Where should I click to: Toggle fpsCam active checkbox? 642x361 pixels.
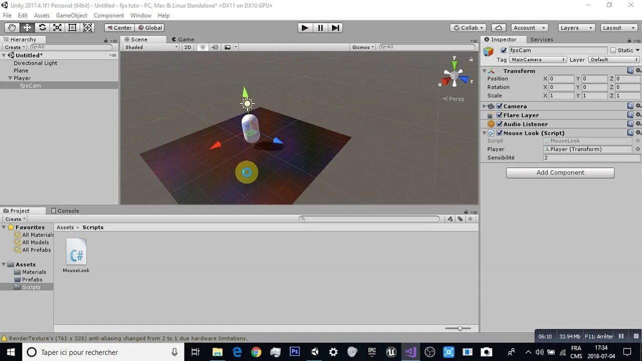click(x=504, y=50)
